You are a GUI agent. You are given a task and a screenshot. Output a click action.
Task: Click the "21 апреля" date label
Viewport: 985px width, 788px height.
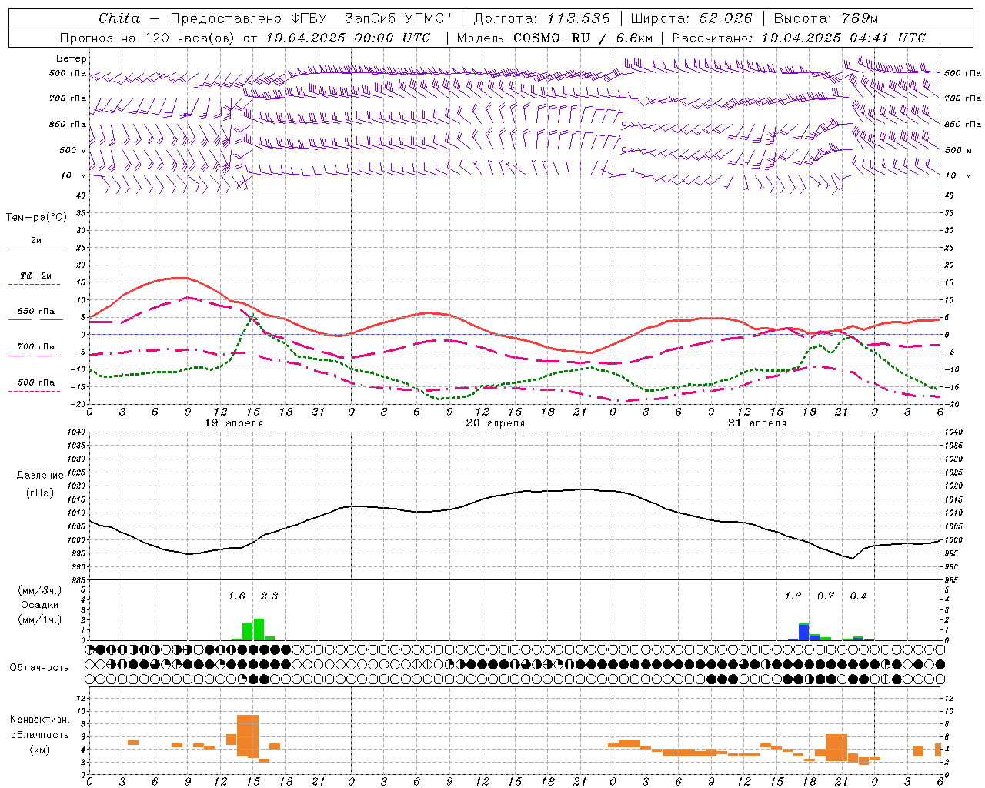[x=757, y=423]
